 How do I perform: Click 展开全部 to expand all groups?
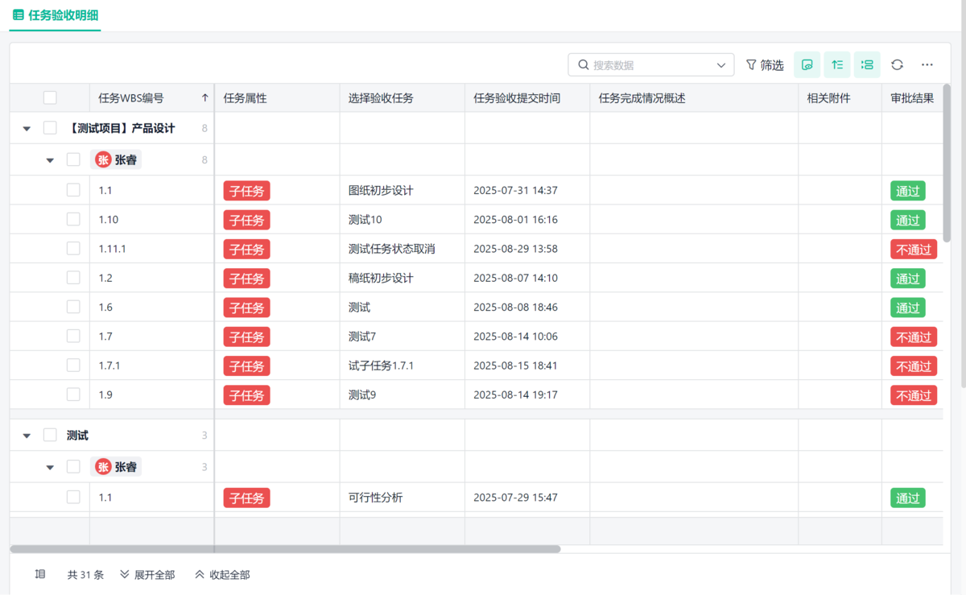[147, 575]
